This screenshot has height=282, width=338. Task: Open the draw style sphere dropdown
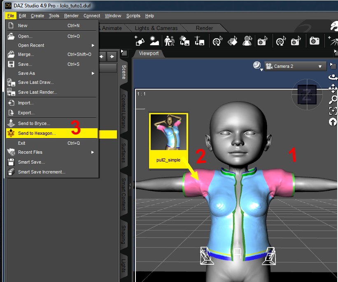pos(257,66)
